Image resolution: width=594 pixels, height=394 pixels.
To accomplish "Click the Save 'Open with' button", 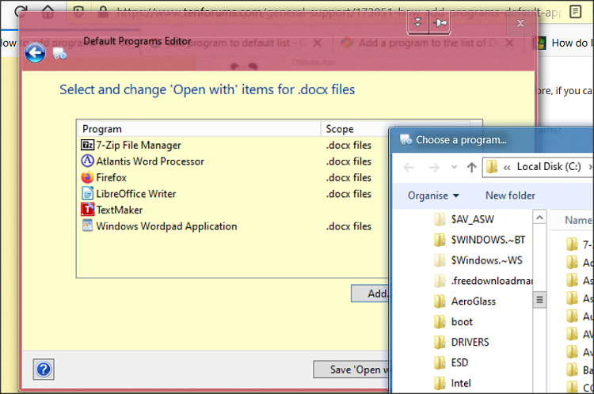I will coord(351,369).
